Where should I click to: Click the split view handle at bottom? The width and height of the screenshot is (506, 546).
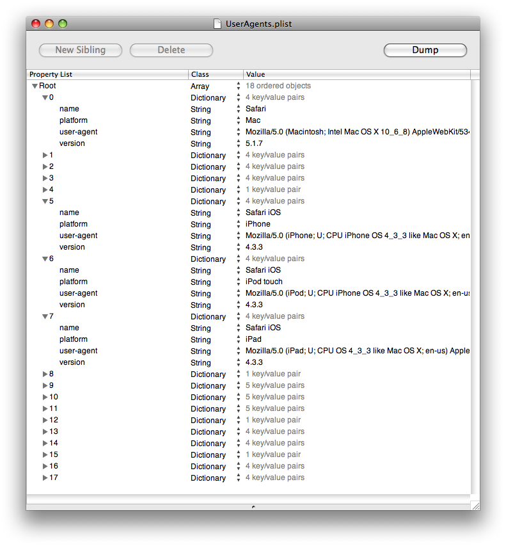click(253, 507)
